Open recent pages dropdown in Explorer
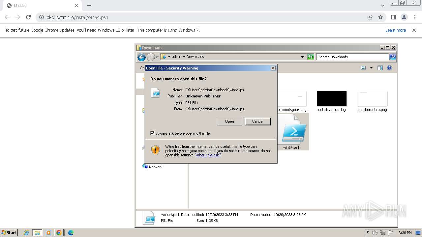 point(157,57)
